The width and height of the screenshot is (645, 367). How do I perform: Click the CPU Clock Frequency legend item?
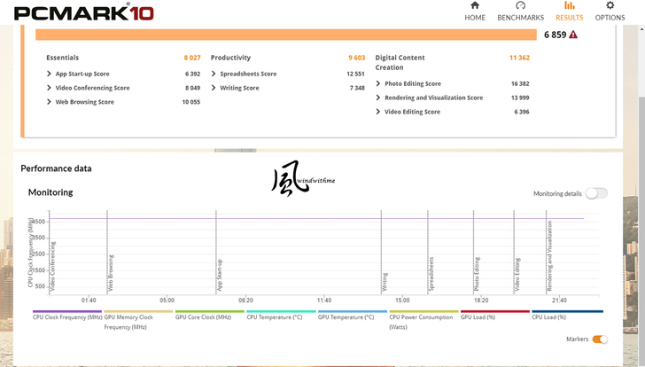[67, 316]
